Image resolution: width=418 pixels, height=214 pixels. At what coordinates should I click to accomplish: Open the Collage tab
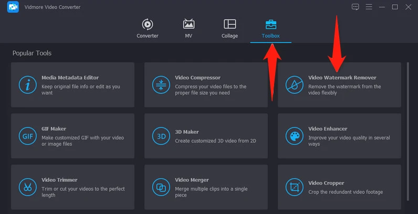point(229,29)
